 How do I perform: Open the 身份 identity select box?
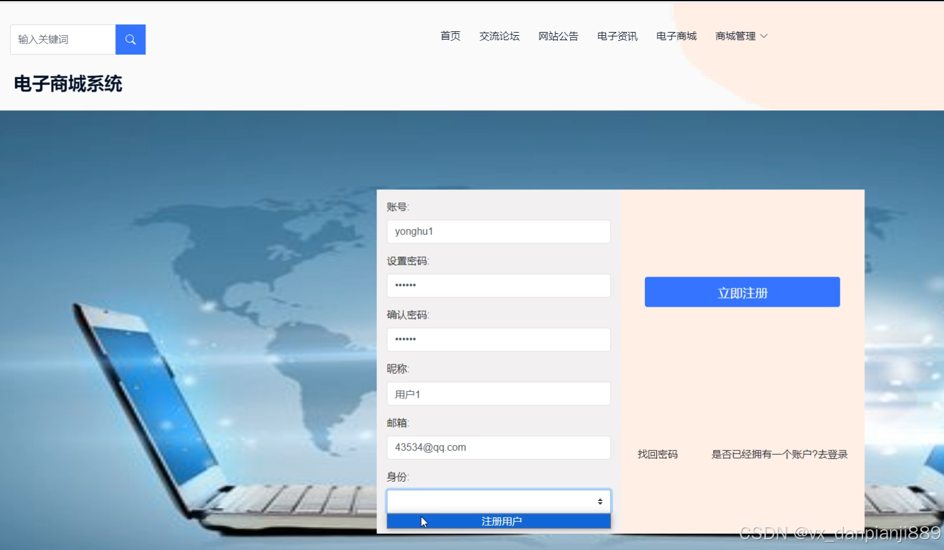coord(499,501)
